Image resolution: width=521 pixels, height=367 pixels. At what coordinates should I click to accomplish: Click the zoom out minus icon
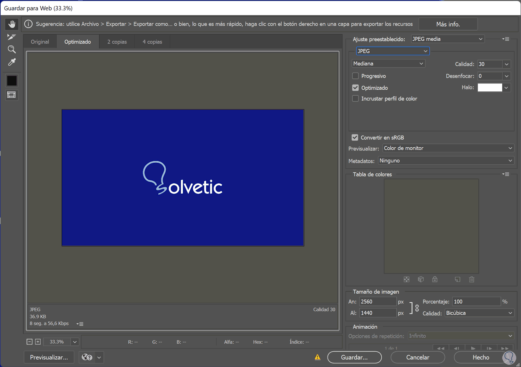click(x=30, y=342)
